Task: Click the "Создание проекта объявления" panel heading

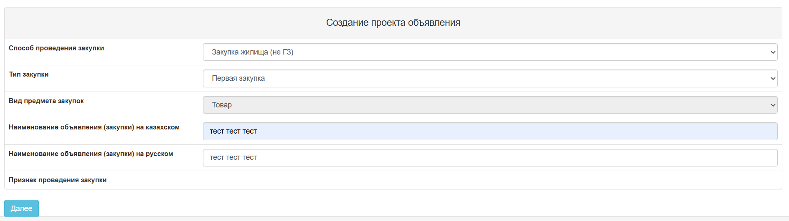Action: [x=393, y=23]
